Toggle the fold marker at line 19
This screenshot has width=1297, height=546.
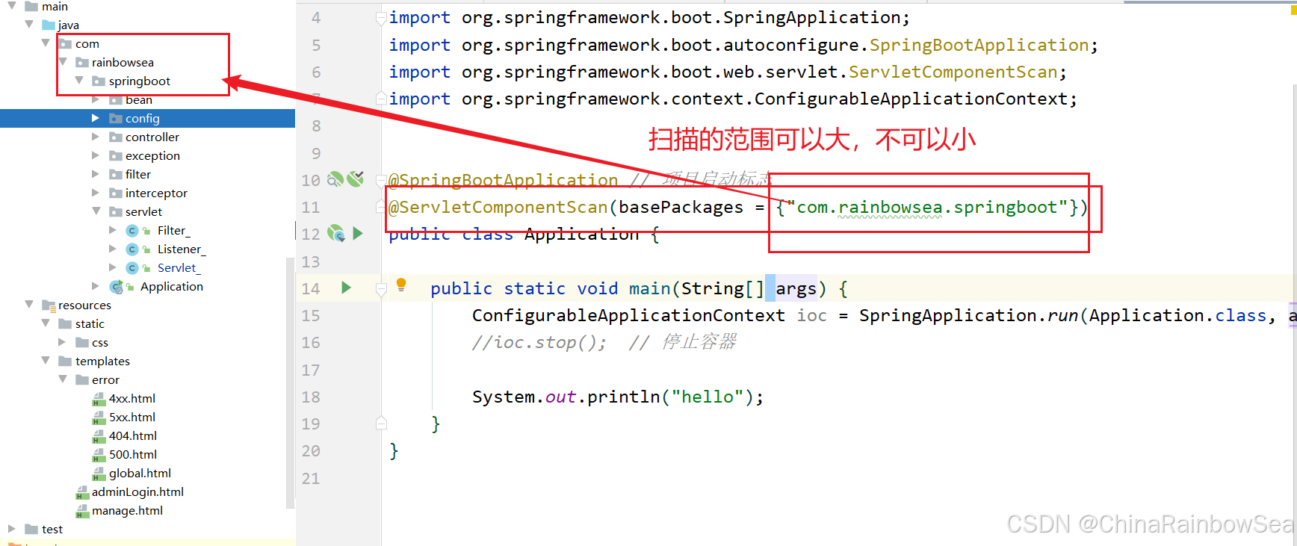pyautogui.click(x=381, y=424)
